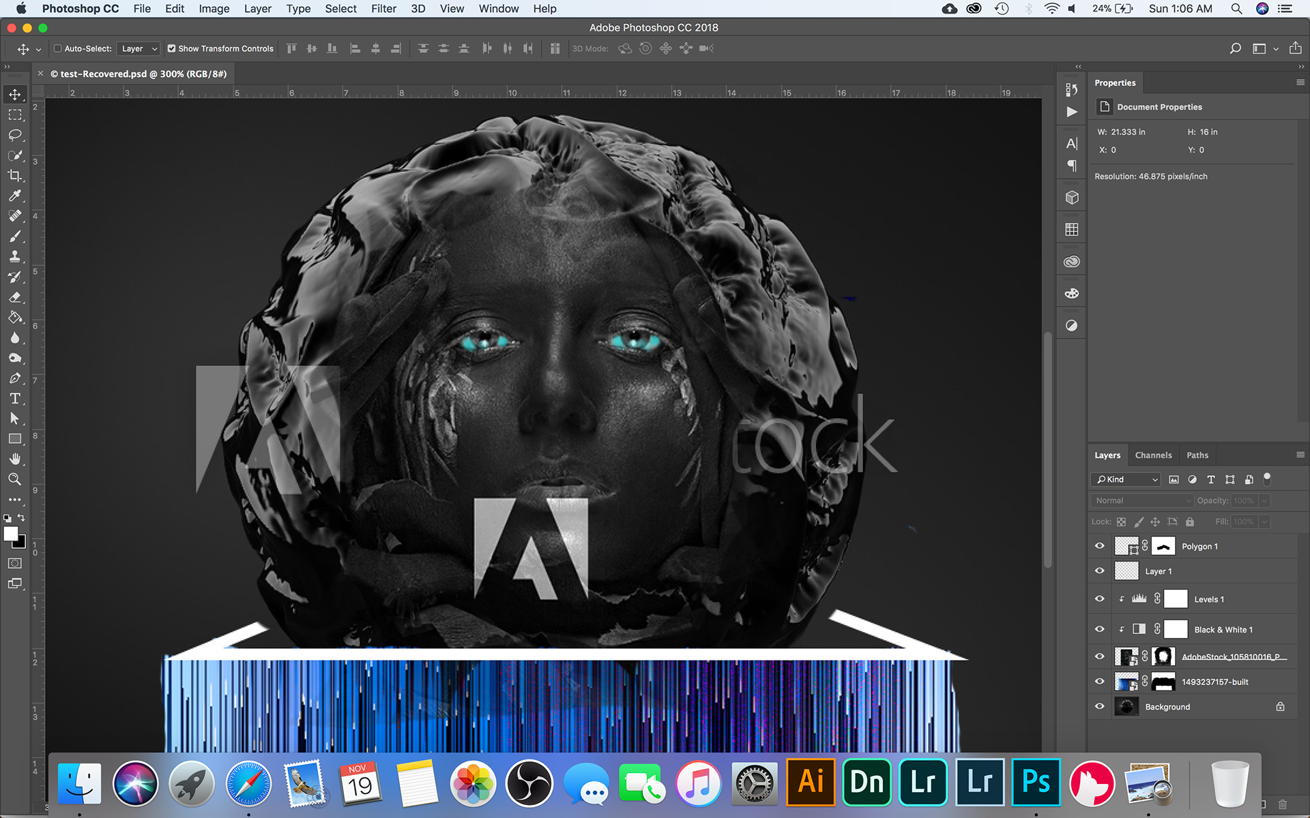Open the Layers panel options menu
Image resolution: width=1310 pixels, height=818 pixels.
(x=1300, y=455)
